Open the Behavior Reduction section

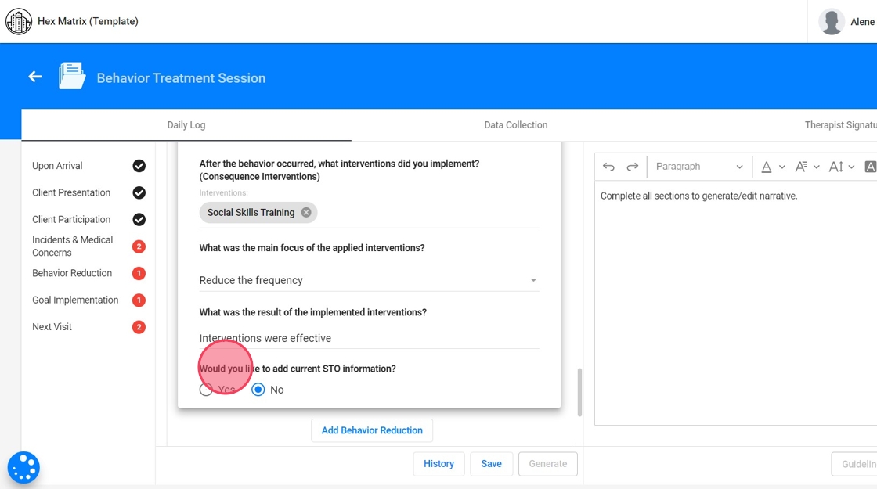click(72, 273)
